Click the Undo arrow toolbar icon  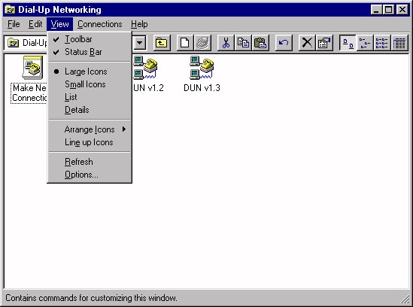coord(284,42)
